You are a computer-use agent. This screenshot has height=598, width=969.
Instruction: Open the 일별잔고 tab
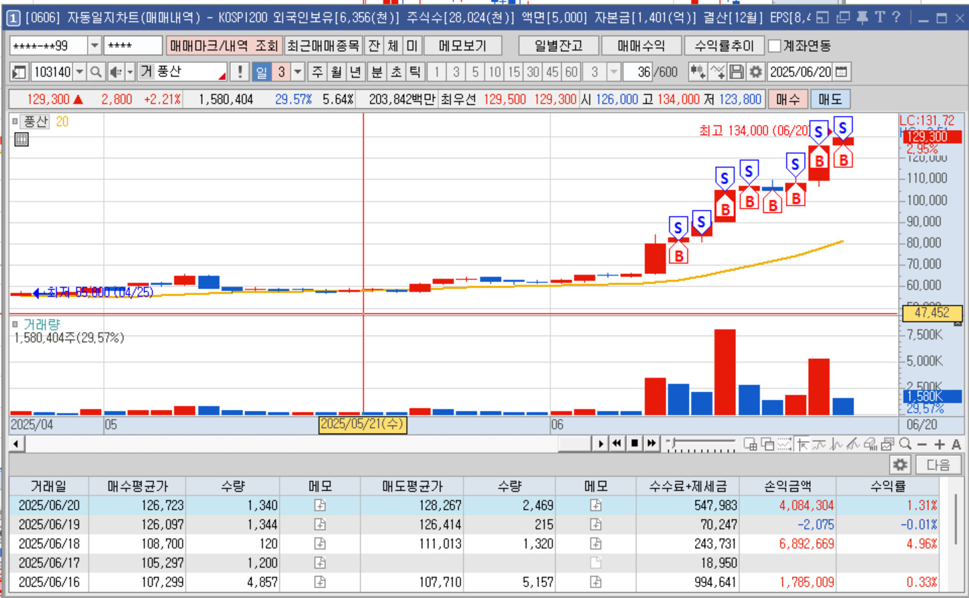pyautogui.click(x=558, y=46)
